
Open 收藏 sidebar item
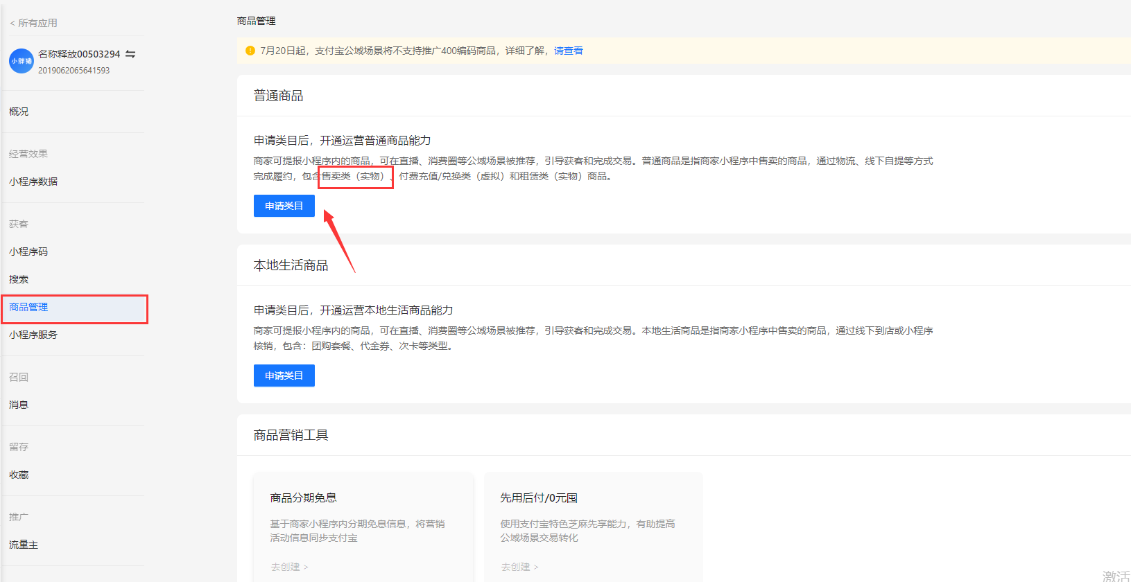tap(19, 475)
